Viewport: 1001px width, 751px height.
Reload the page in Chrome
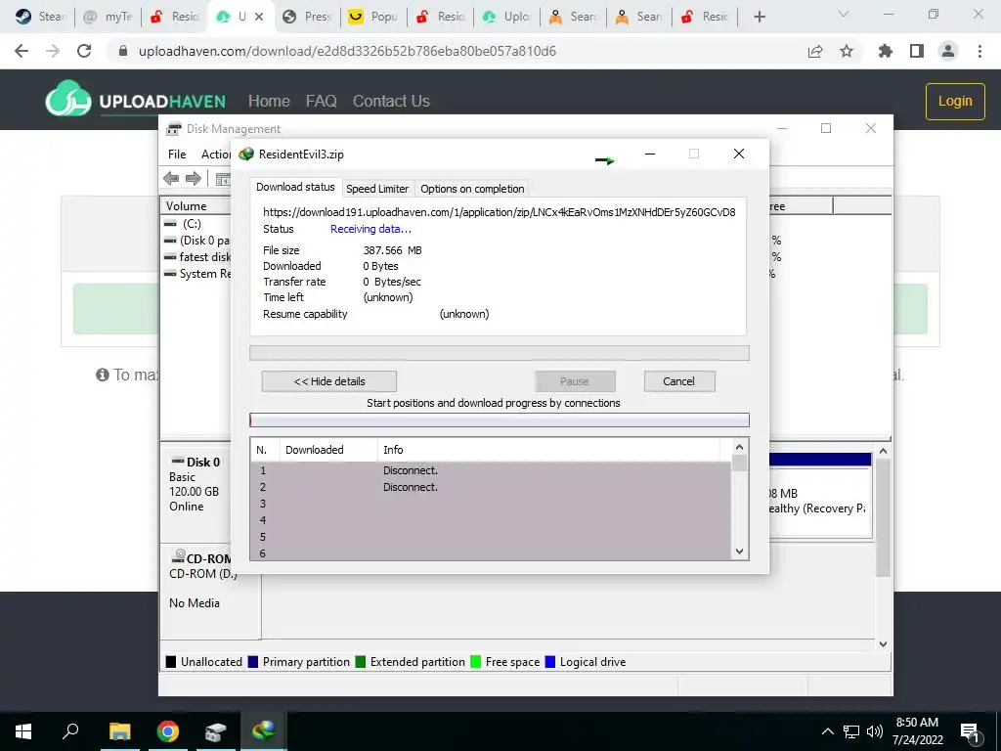tap(84, 51)
